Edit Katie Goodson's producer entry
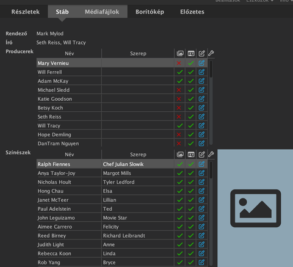The width and height of the screenshot is (293, 267). coord(201,99)
